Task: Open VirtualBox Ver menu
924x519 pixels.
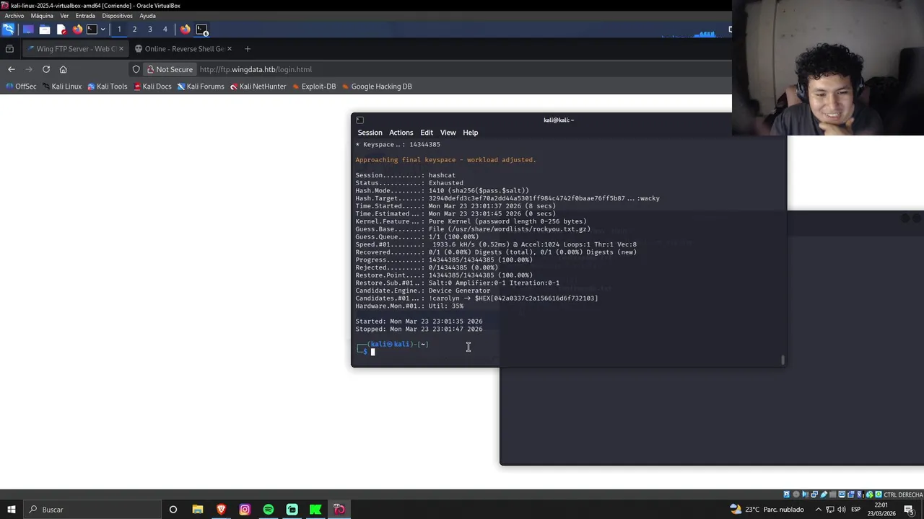Action: (x=64, y=16)
